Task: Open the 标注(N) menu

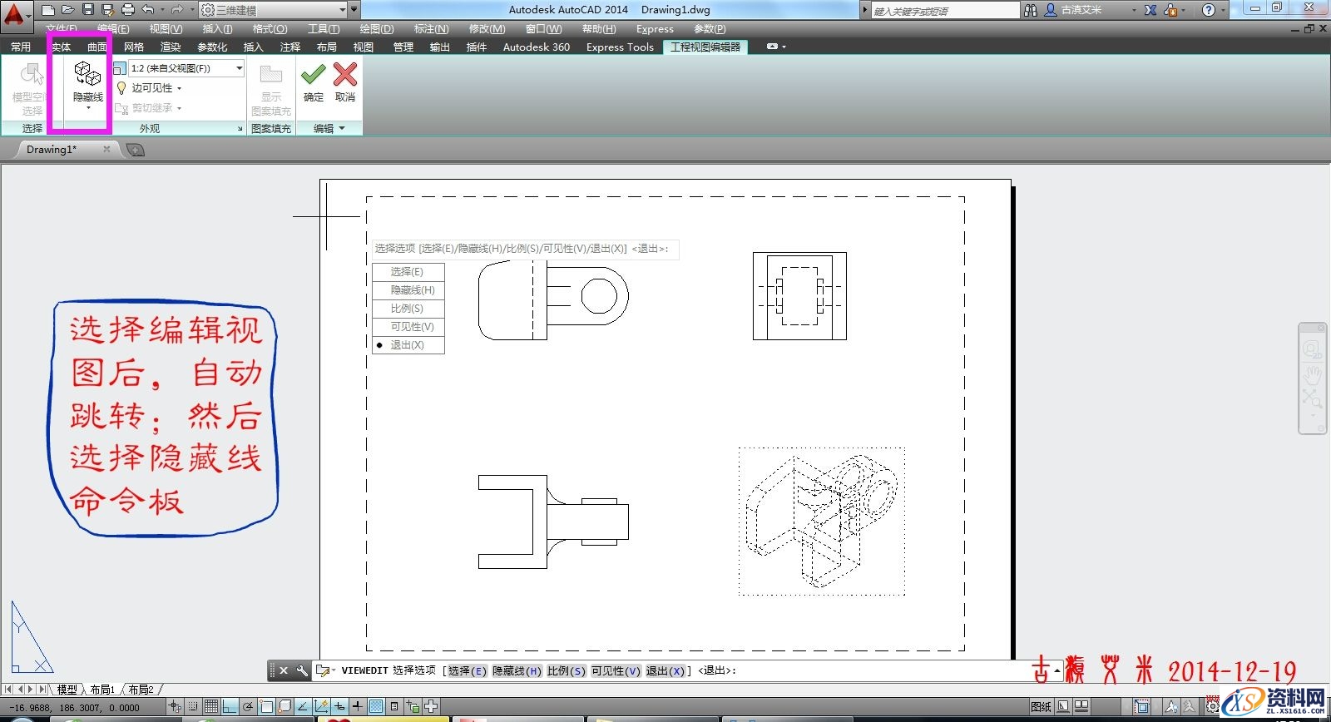Action: coord(431,29)
